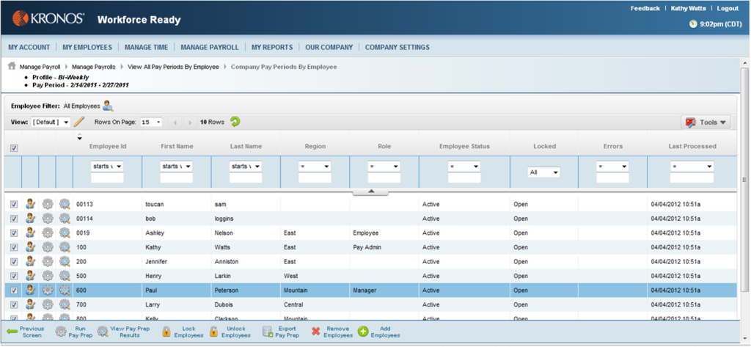Image resolution: width=751 pixels, height=347 pixels.
Task: Expand the Locked filter All dropdown
Action: click(x=544, y=172)
